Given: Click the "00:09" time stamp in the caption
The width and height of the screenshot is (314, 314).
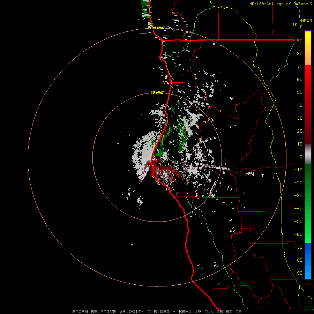Looking at the screenshot, I should tap(234, 312).
